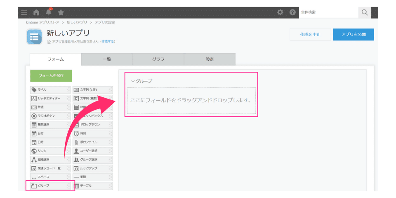Click the アプリを公開 button
This screenshot has height=198, width=396.
point(354,35)
